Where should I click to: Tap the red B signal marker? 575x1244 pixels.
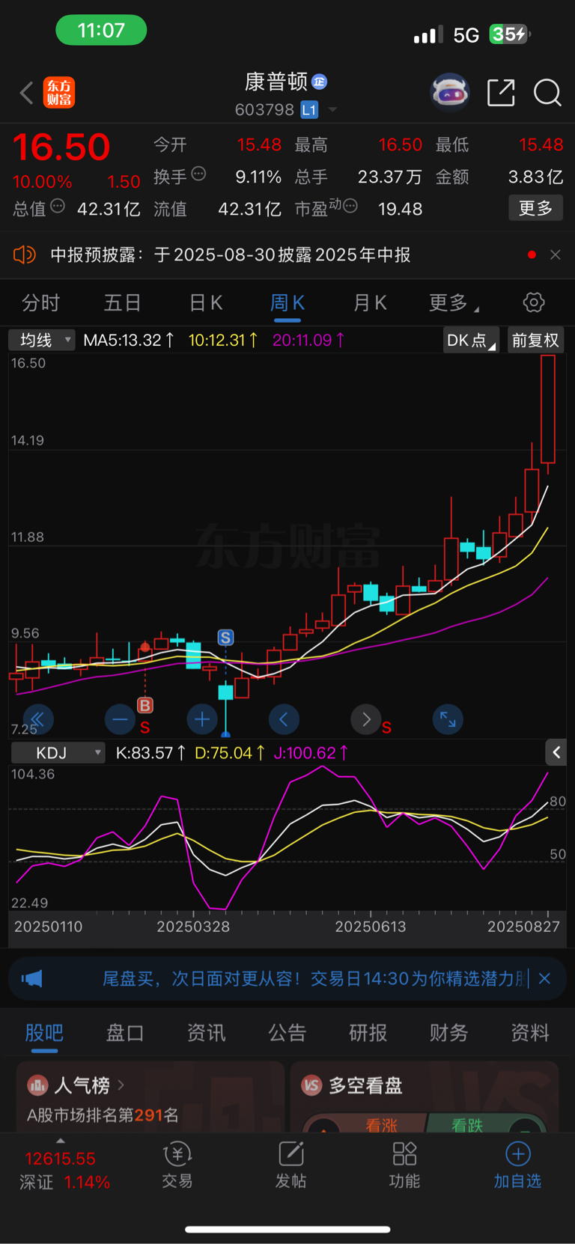[x=145, y=705]
